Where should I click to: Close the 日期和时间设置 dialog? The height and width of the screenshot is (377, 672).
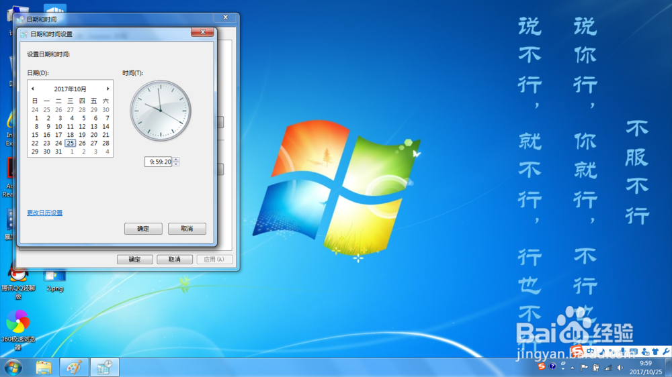coord(203,32)
